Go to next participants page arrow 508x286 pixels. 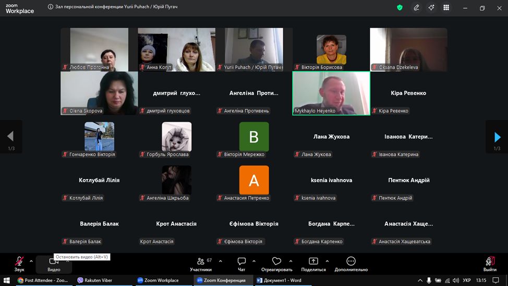[497, 137]
